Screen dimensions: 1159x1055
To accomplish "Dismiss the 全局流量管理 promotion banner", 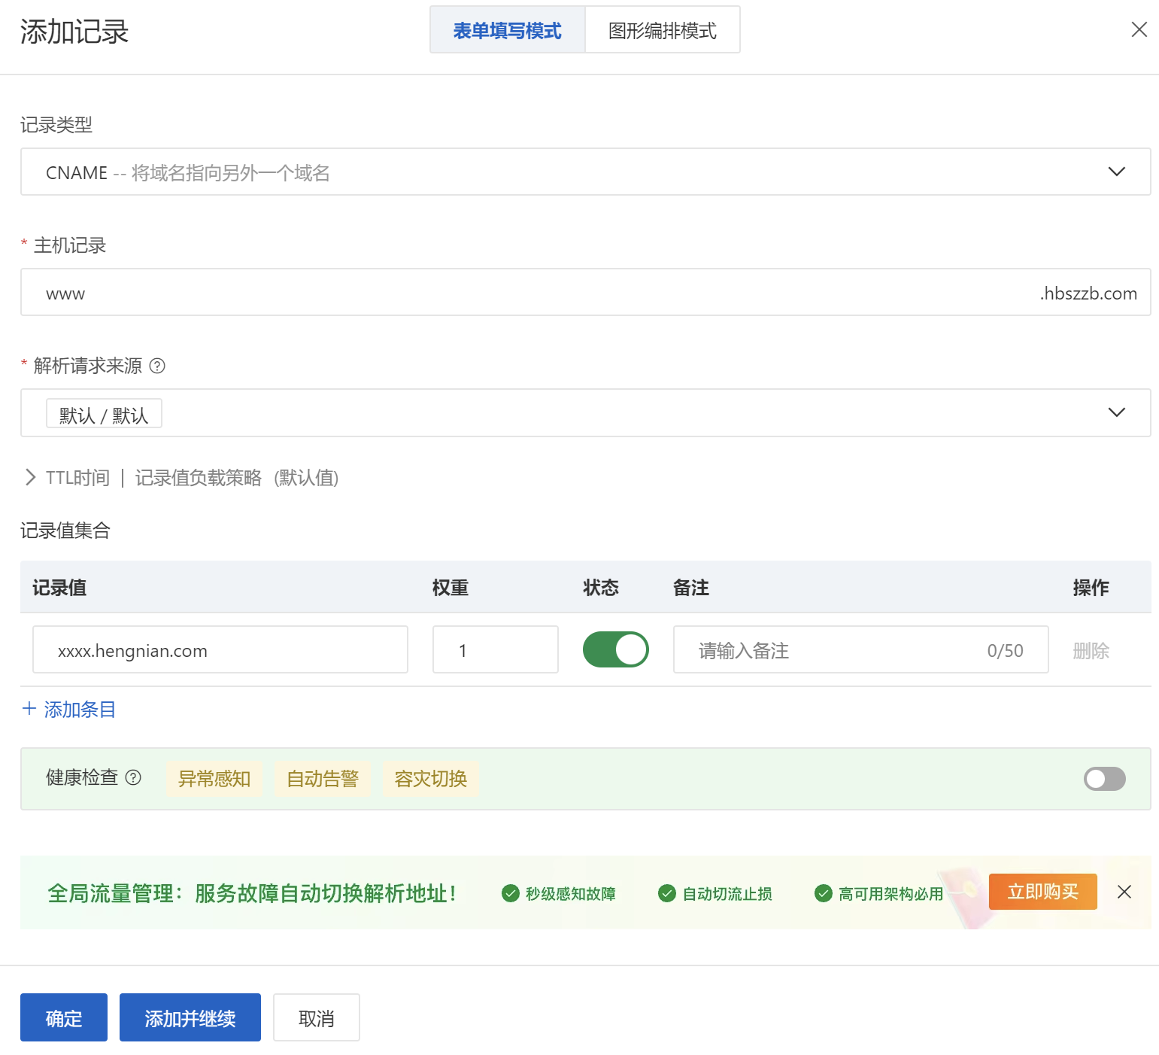I will pos(1124,892).
